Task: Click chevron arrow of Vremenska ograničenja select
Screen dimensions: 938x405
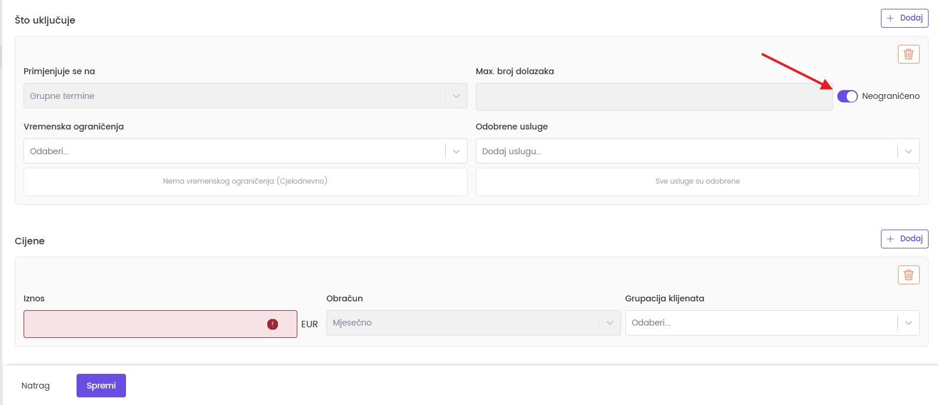Action: pyautogui.click(x=456, y=151)
